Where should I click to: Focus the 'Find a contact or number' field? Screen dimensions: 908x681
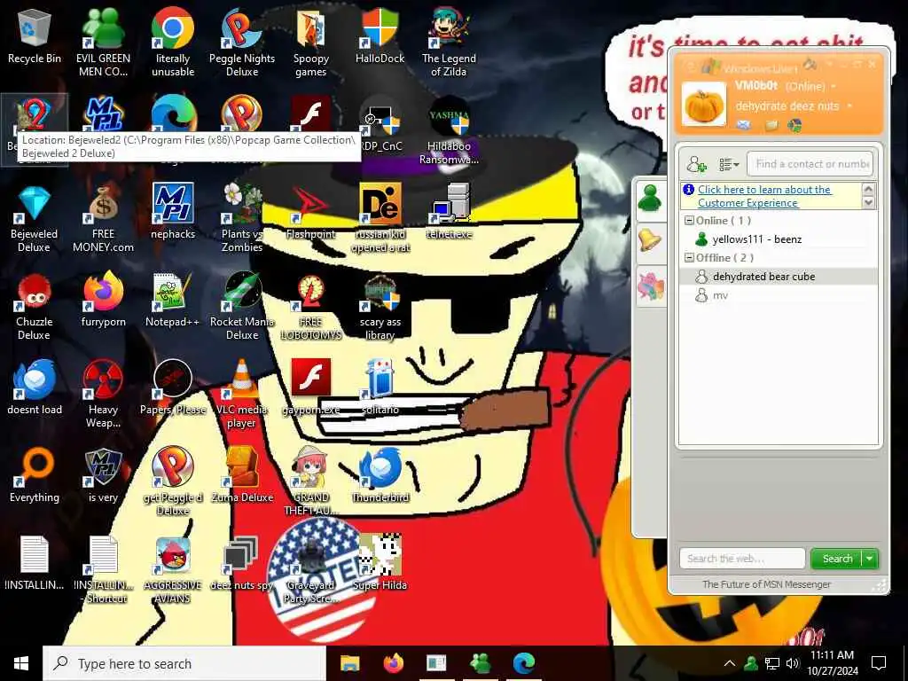[x=810, y=164]
